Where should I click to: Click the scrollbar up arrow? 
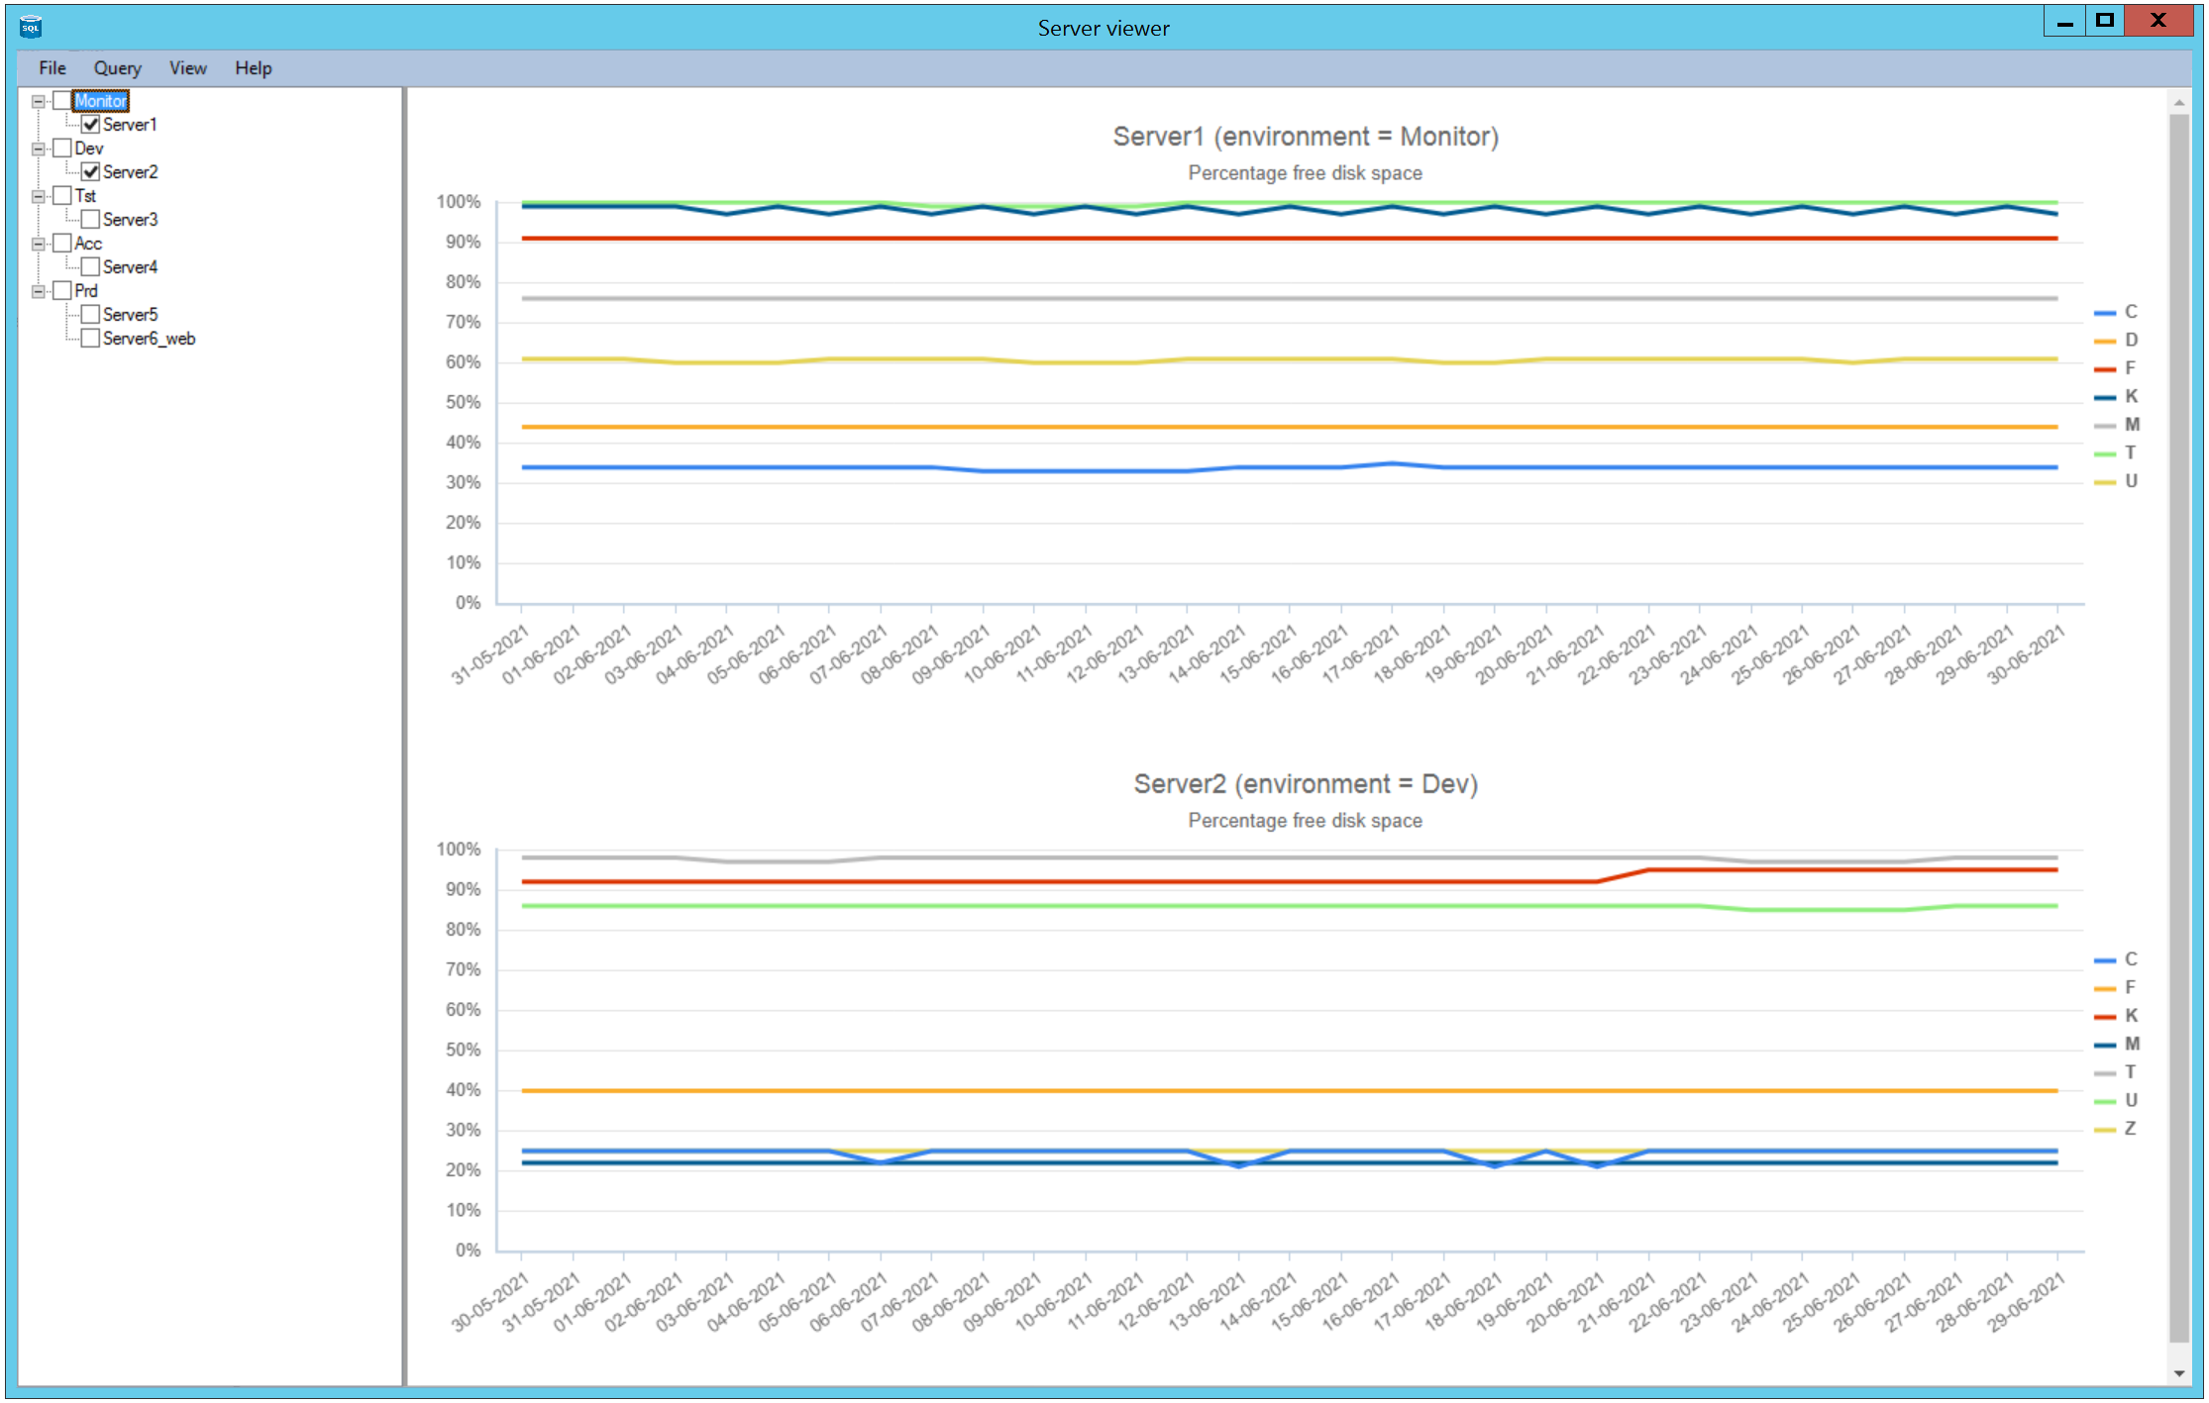point(2178,102)
